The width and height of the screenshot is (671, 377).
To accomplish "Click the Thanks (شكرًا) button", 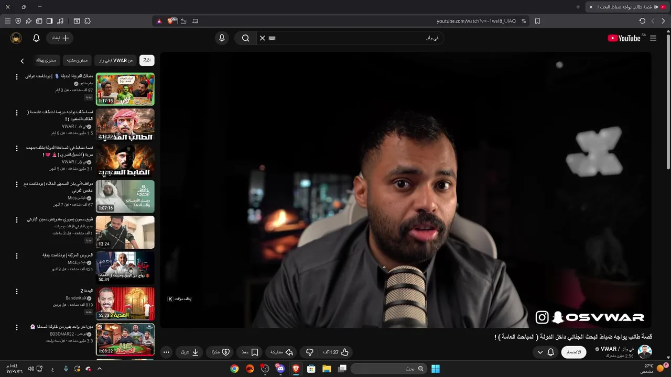I will tap(221, 352).
